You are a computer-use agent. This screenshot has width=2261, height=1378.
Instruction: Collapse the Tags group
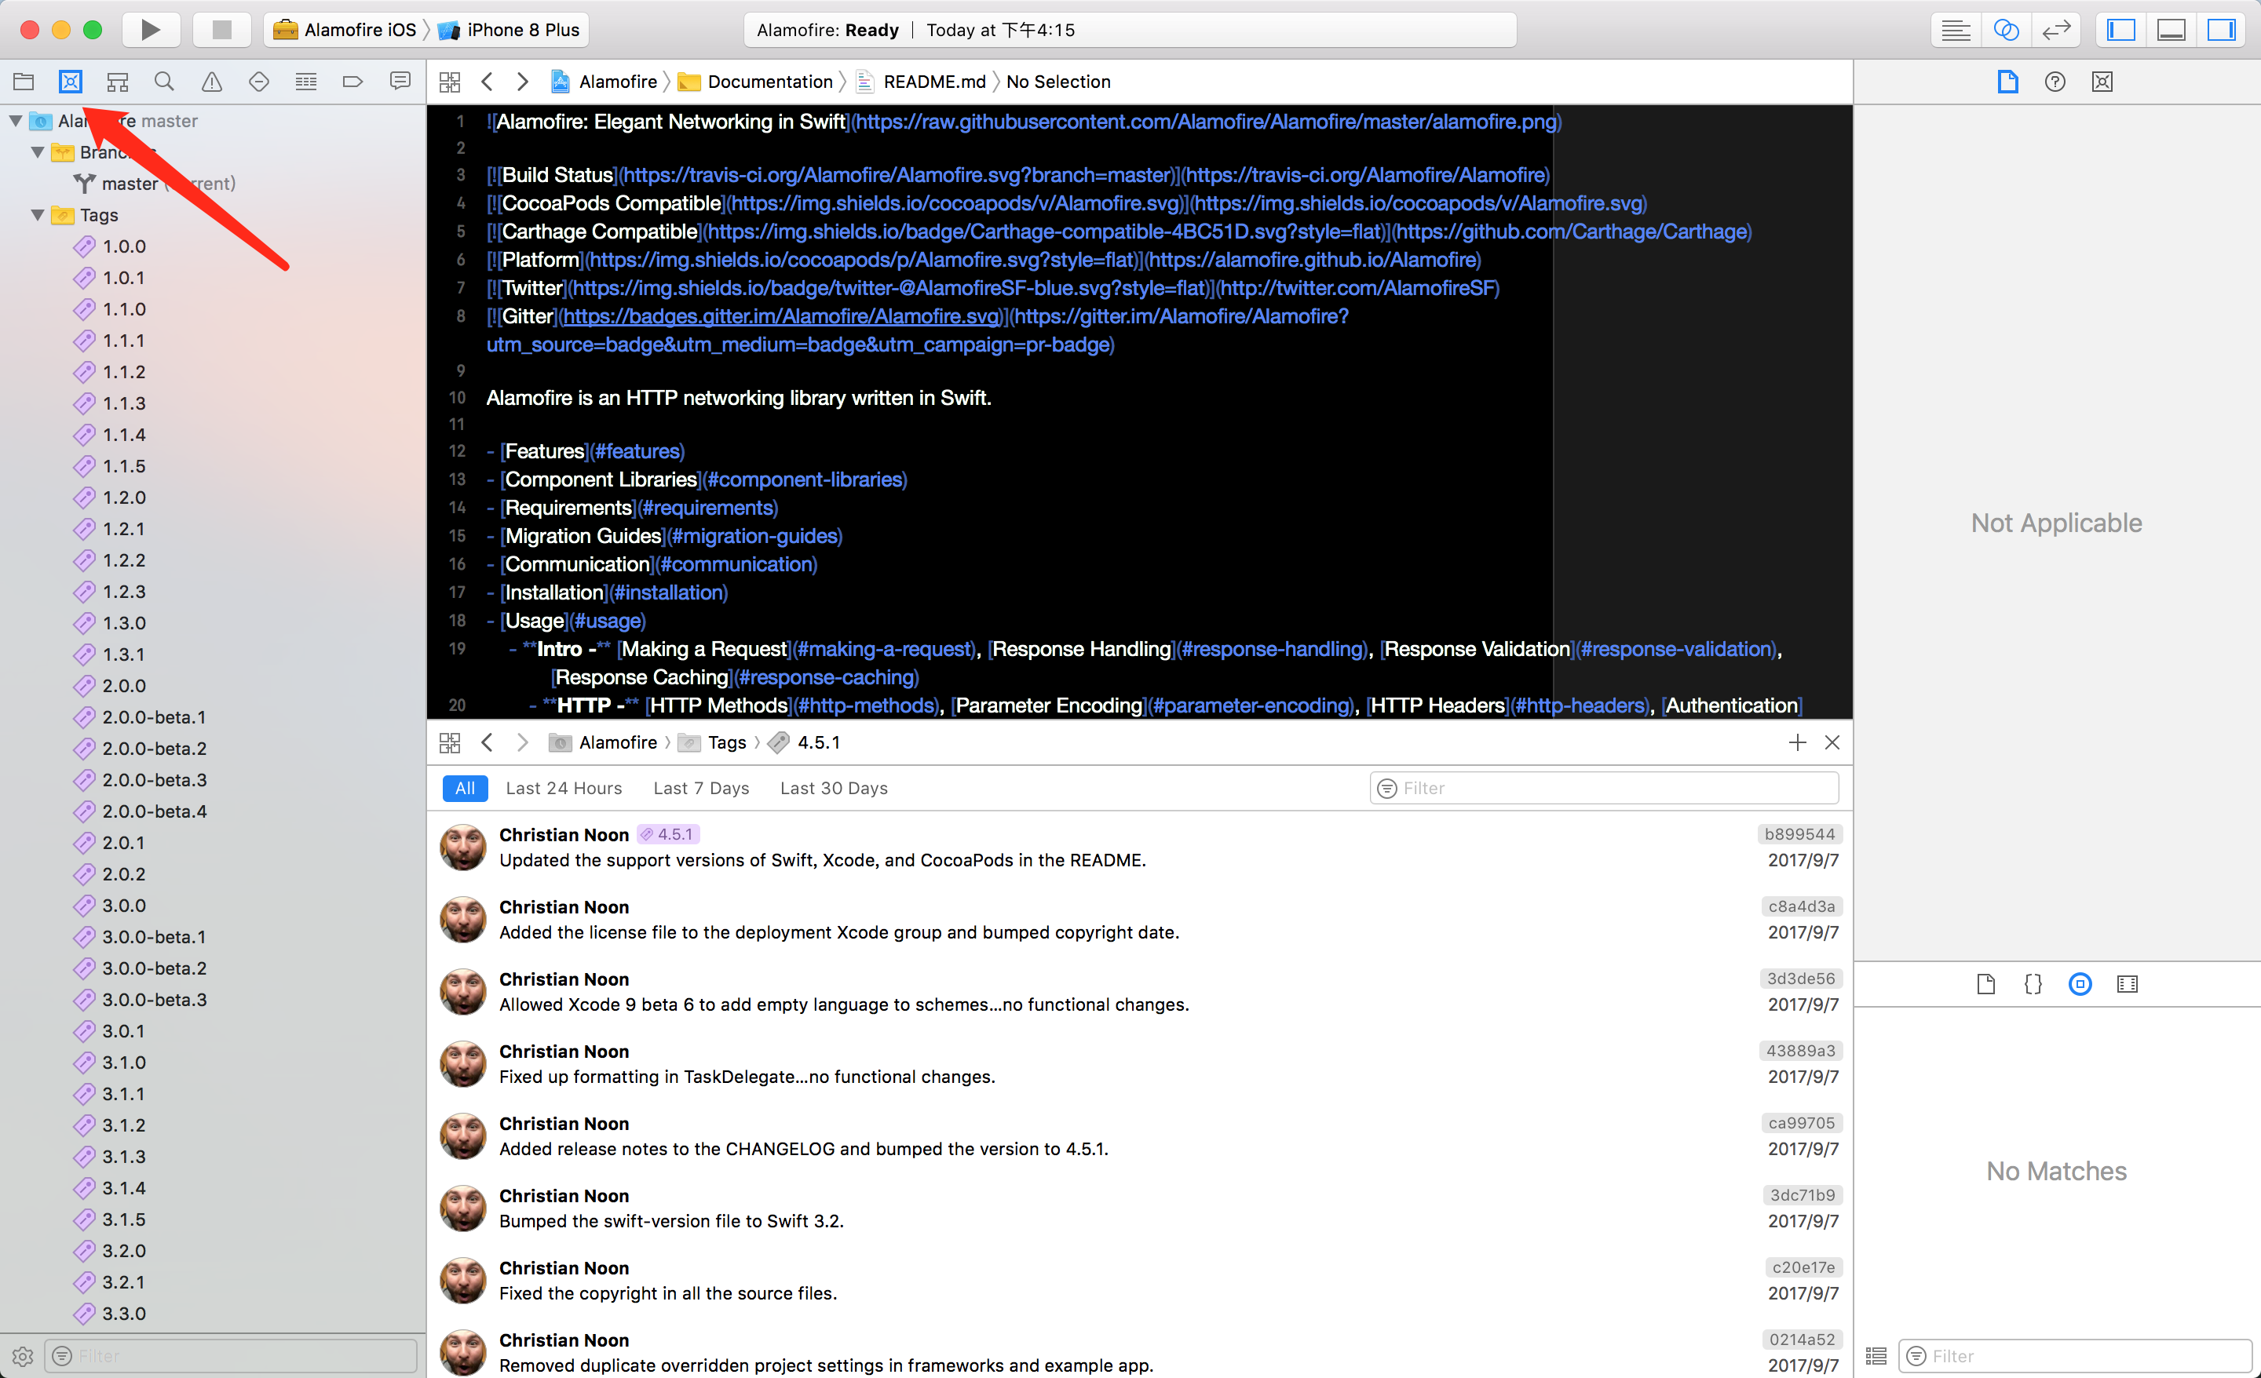(38, 215)
